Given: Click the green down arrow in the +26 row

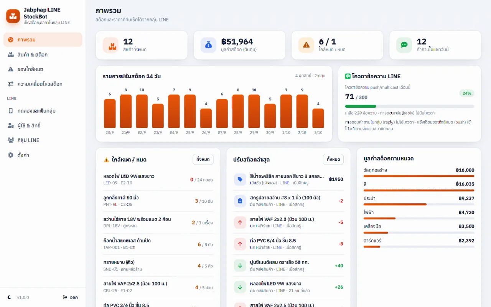Looking at the screenshot, I should pyautogui.click(x=240, y=287).
